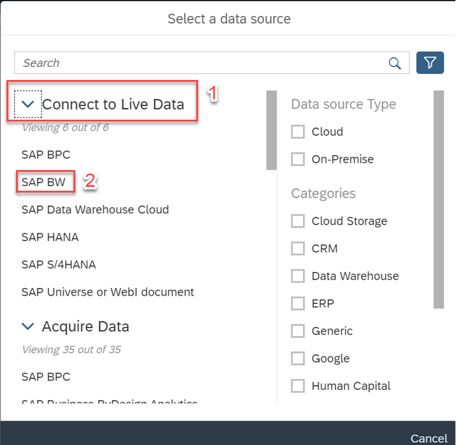This screenshot has height=445, width=456.
Task: Enable the ERP category filter
Action: pos(298,303)
